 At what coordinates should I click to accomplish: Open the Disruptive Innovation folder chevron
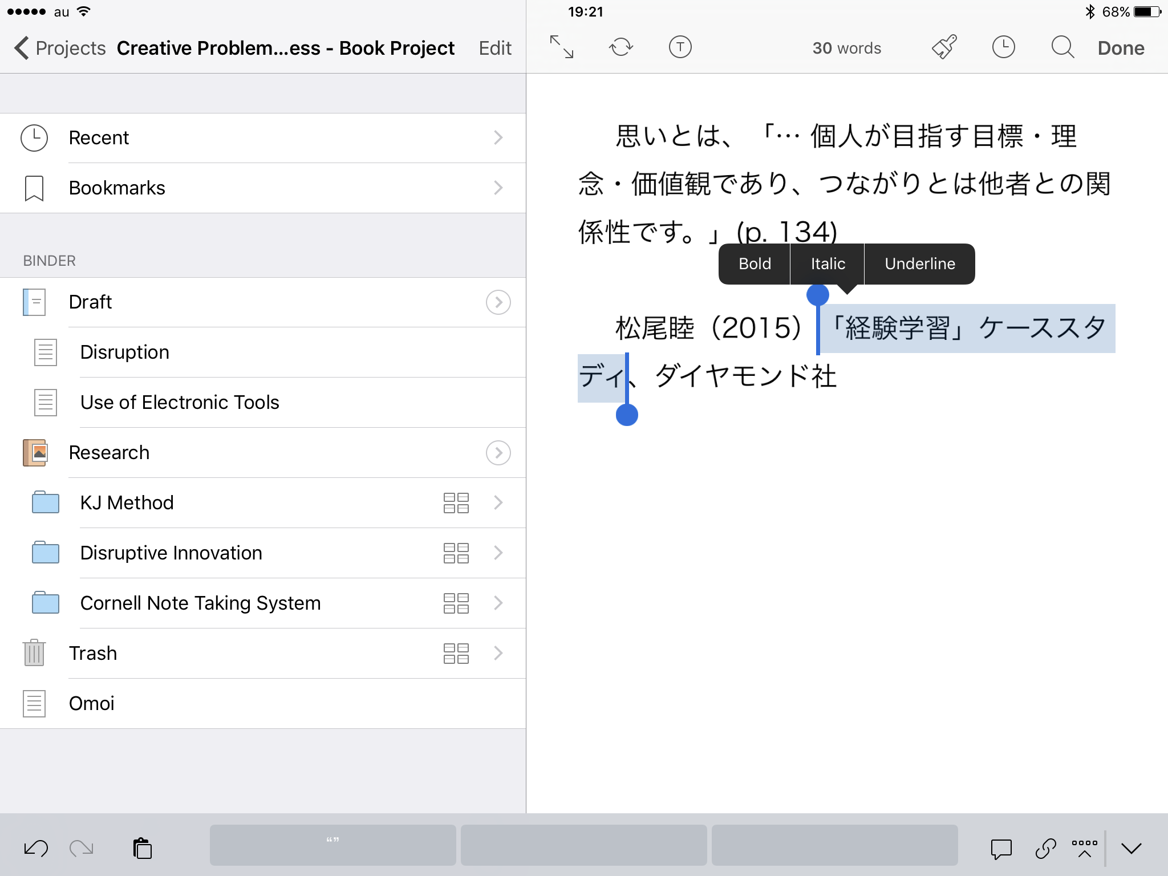[x=498, y=553]
